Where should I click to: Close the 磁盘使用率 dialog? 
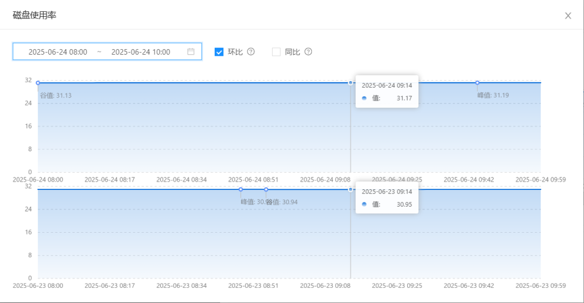coord(568,16)
